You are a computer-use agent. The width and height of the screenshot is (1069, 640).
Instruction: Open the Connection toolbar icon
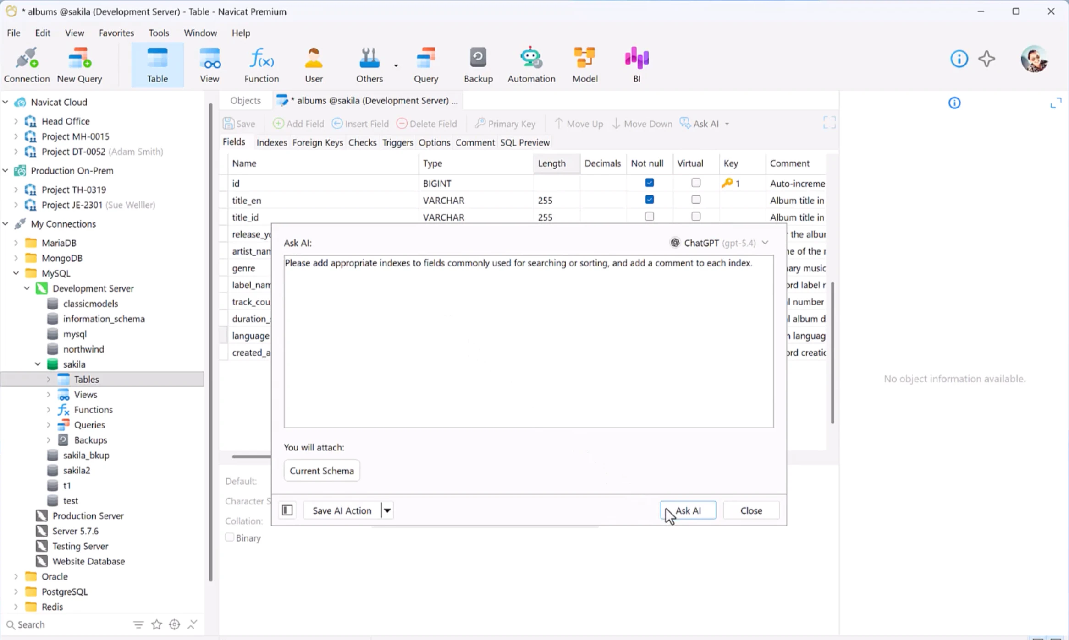click(x=27, y=65)
